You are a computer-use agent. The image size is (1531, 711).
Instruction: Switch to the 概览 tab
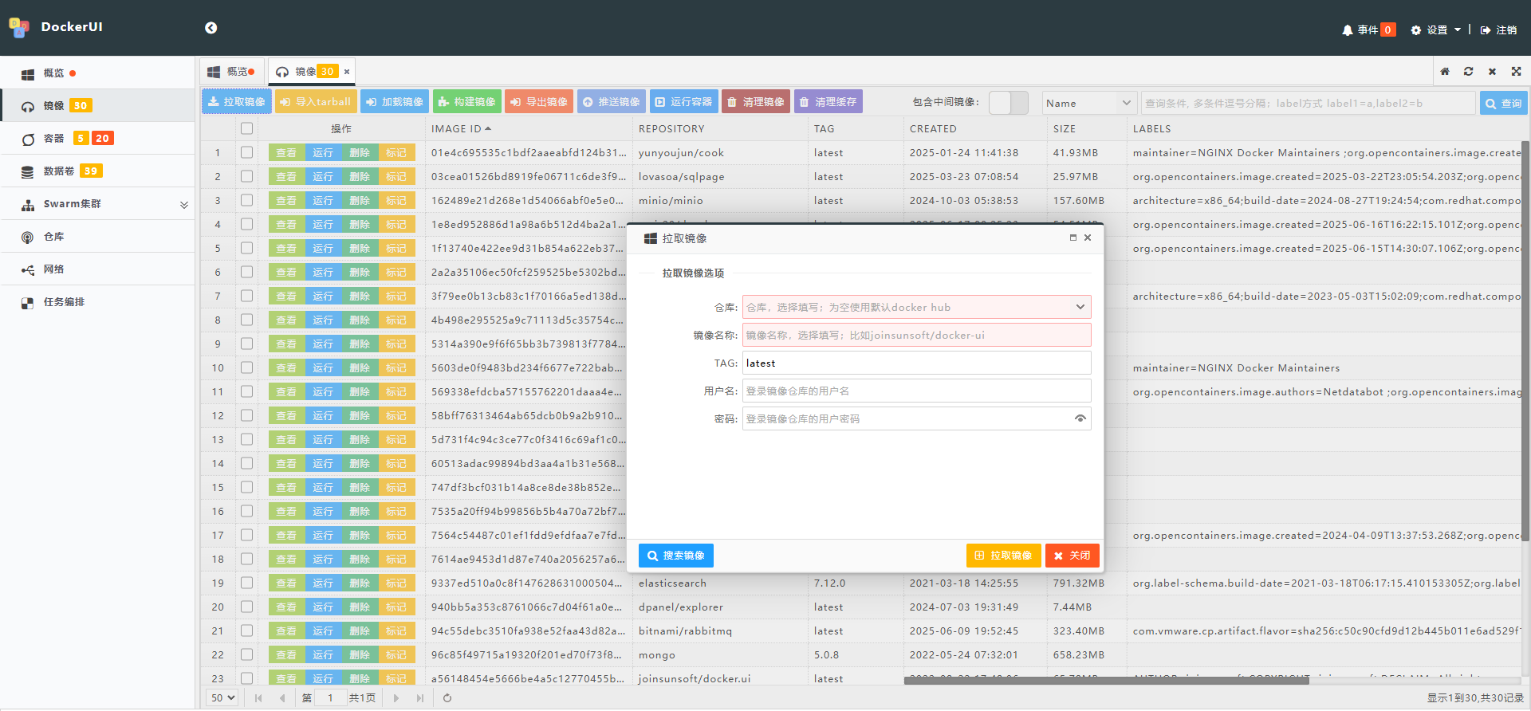[x=233, y=72]
